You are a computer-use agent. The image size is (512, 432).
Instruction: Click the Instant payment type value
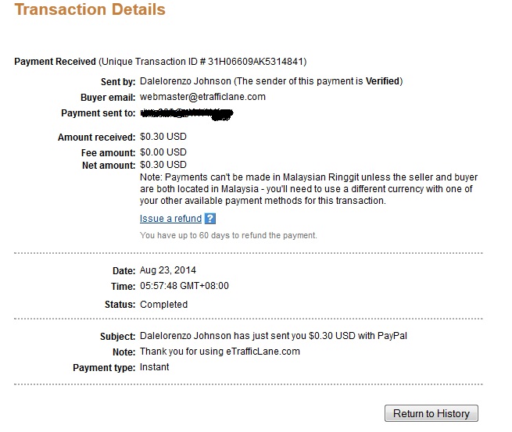(155, 367)
